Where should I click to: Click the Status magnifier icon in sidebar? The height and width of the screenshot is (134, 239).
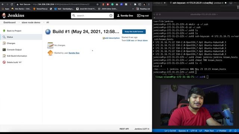(x=4, y=37)
